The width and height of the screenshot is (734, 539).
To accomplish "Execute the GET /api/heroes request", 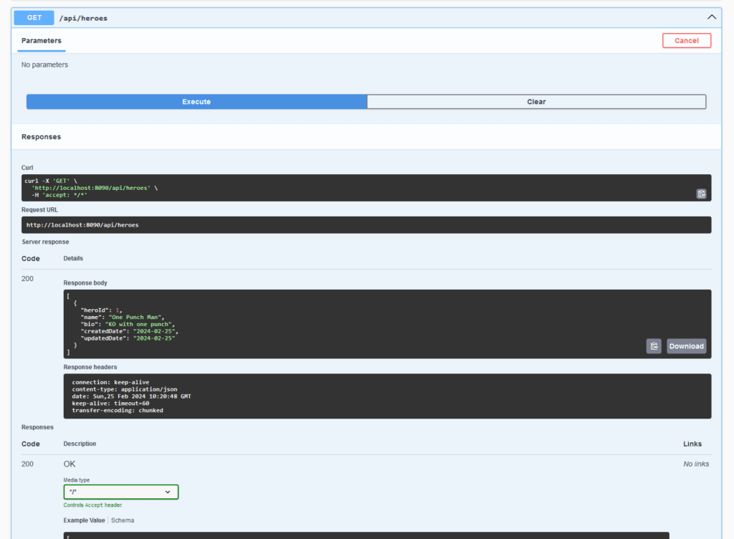I will [x=196, y=101].
